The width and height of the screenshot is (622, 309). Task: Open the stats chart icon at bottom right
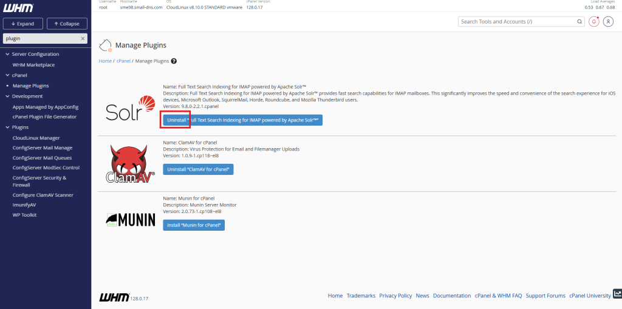tap(617, 294)
